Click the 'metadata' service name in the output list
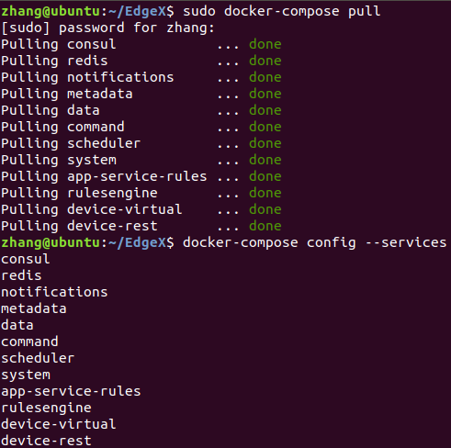 click(x=34, y=308)
